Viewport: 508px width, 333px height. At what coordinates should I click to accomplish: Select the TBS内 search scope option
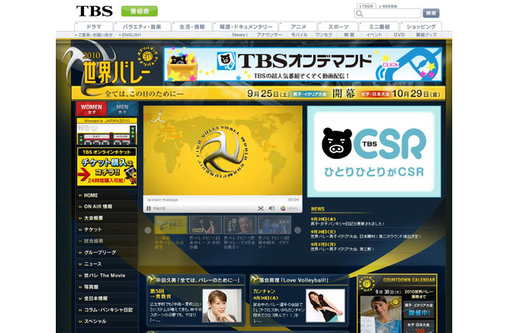tap(366, 6)
